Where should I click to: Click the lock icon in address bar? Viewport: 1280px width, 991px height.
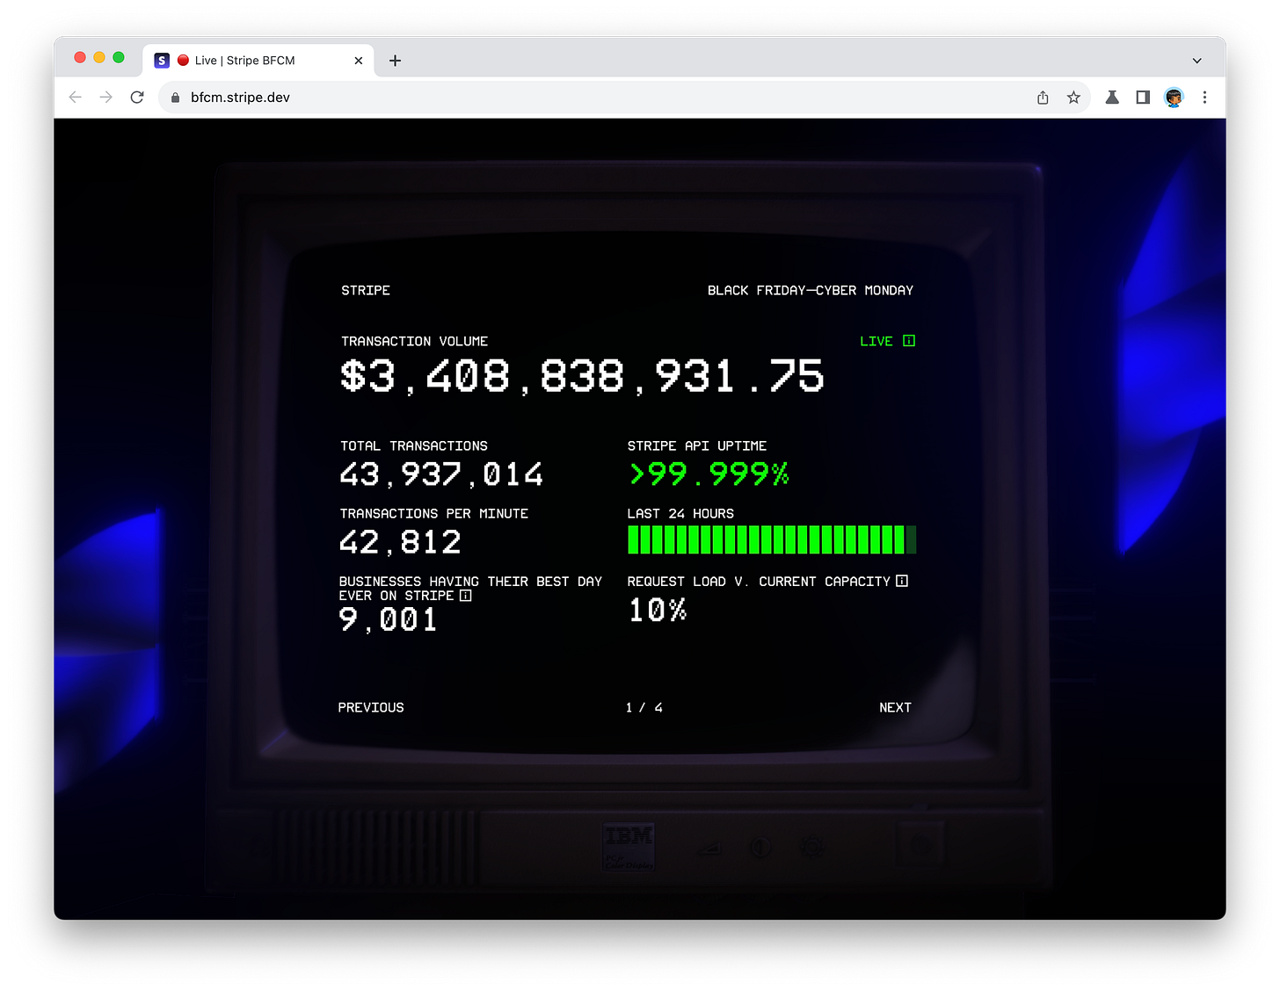[x=175, y=98]
